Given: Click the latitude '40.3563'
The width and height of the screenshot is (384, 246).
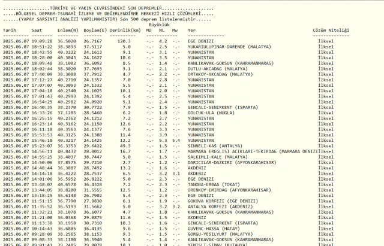Looking at the screenshot, I should click(67, 129).
